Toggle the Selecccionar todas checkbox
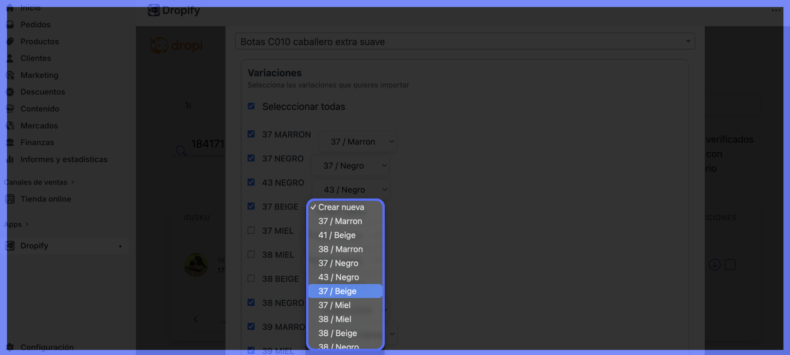 pyautogui.click(x=251, y=106)
